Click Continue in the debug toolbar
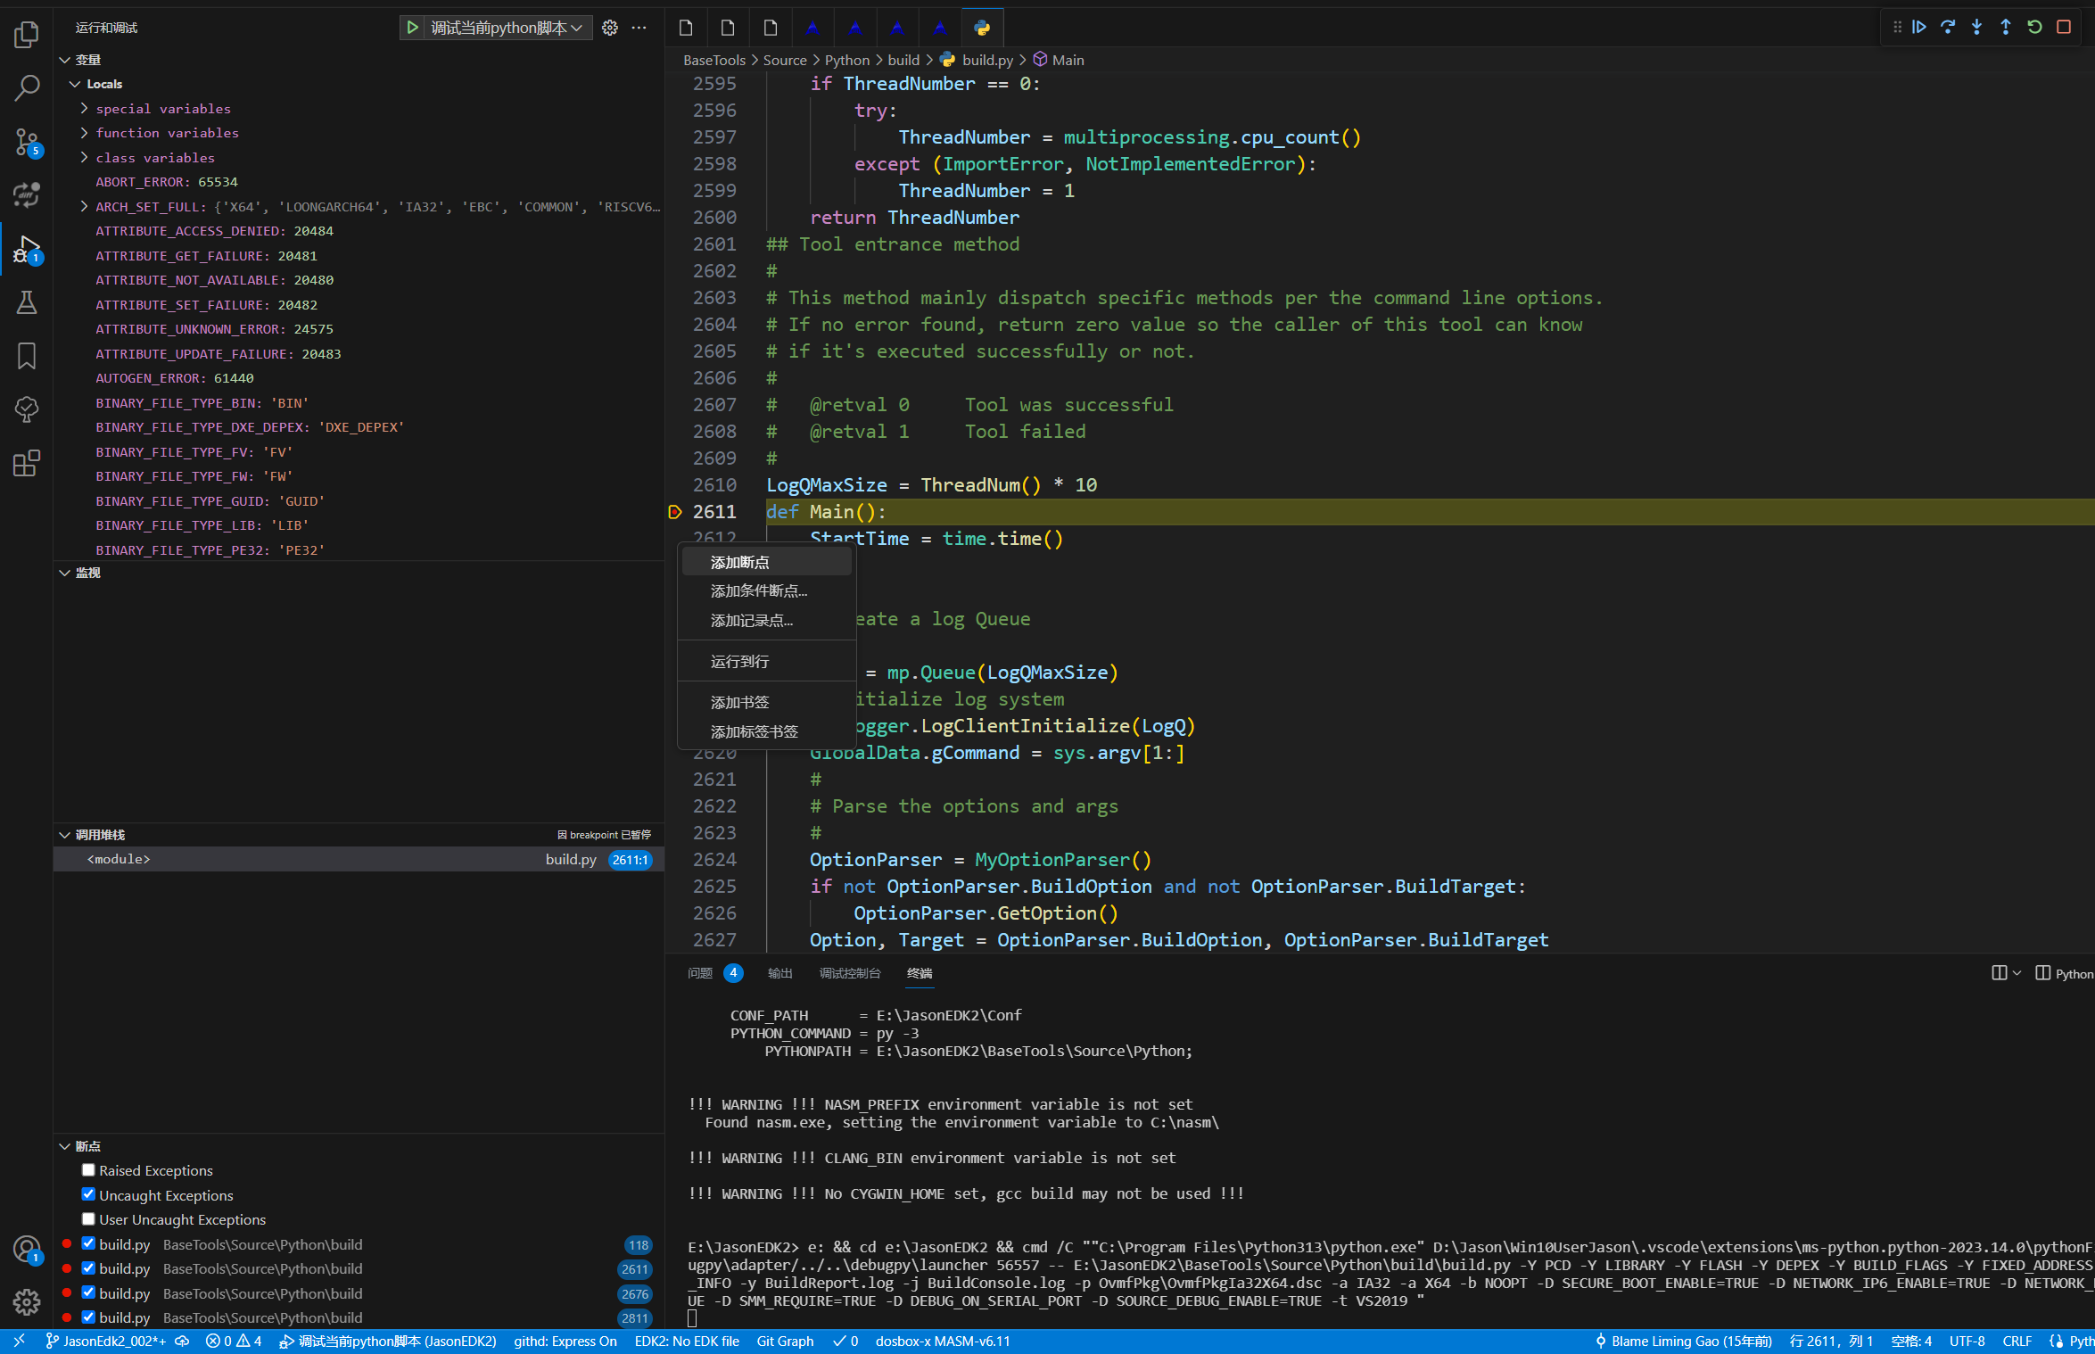2095x1354 pixels. (x=1919, y=27)
